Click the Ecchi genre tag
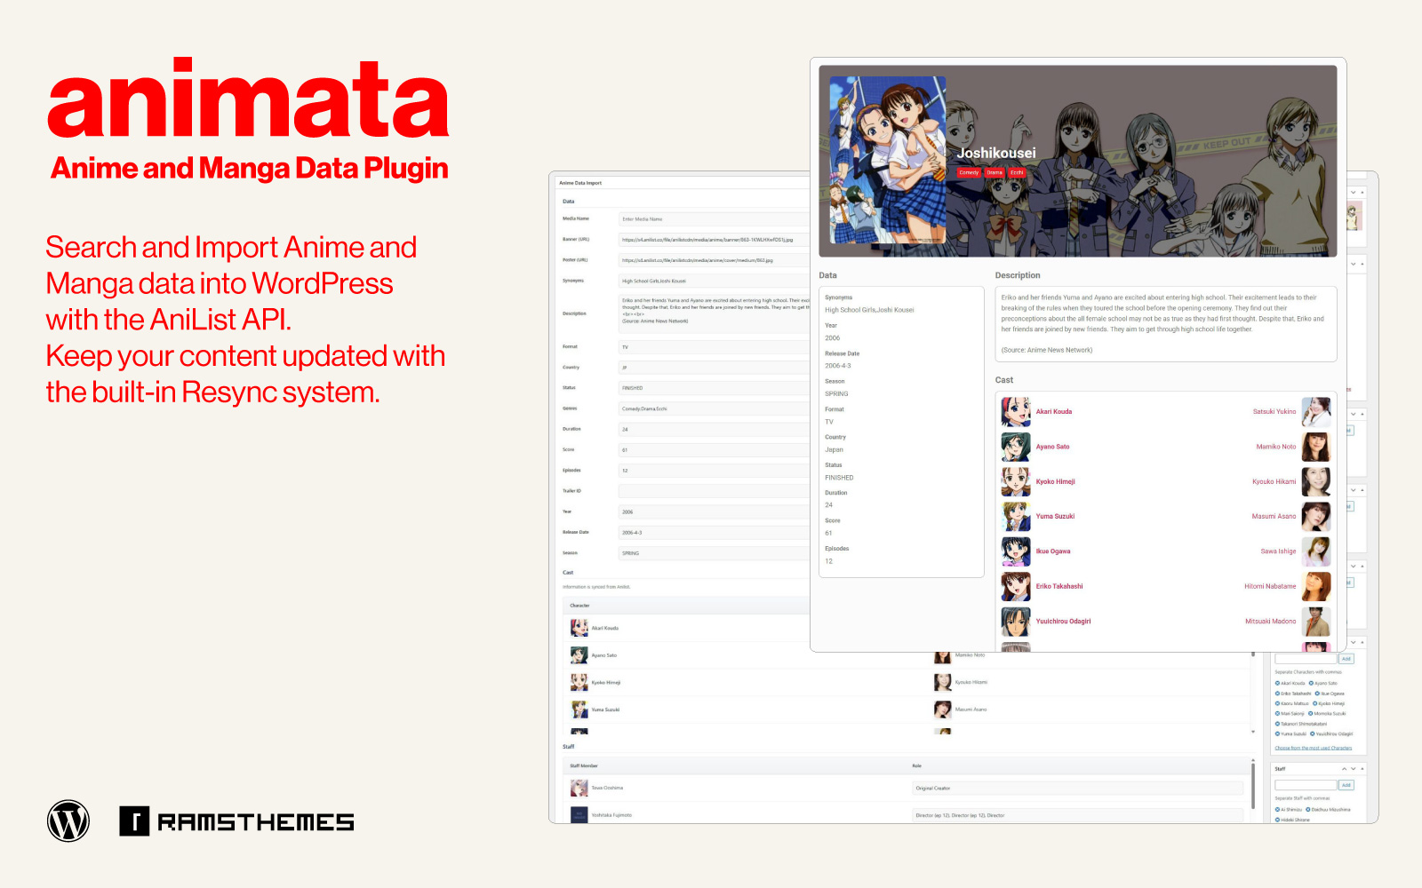Viewport: 1422px width, 888px height. tap(1017, 172)
